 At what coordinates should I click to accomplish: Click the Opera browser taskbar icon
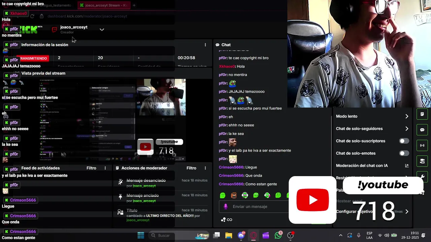[253, 235]
